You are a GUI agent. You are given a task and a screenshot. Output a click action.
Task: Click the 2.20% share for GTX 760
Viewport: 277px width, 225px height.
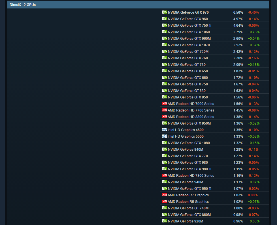point(238,58)
